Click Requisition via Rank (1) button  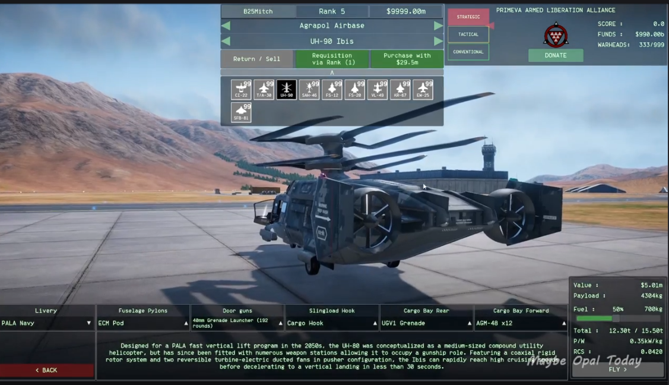pos(332,59)
